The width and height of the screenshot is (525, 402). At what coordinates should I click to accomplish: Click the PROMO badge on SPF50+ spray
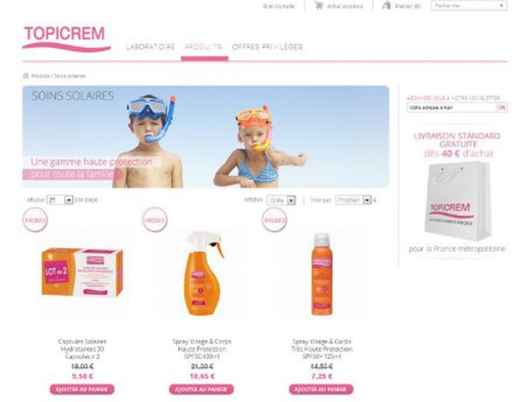274,219
